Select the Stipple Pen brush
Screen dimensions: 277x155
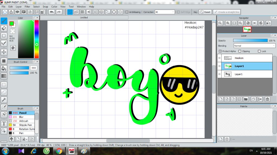click(x=21, y=125)
